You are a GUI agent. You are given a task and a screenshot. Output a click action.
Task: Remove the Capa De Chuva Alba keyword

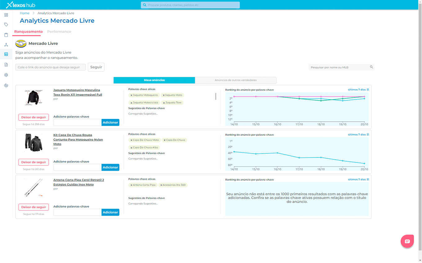[x=131, y=148]
